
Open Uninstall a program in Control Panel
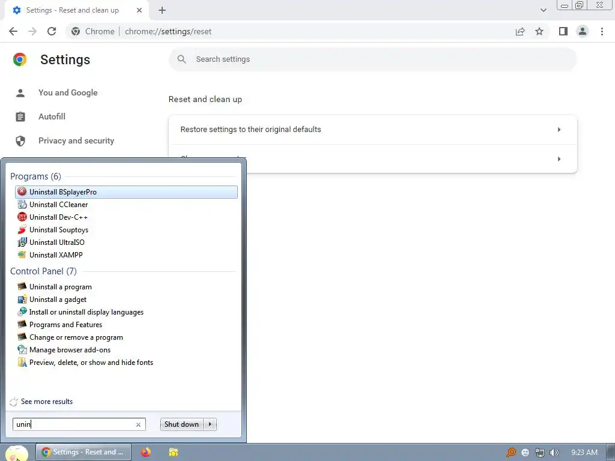pos(126,287)
